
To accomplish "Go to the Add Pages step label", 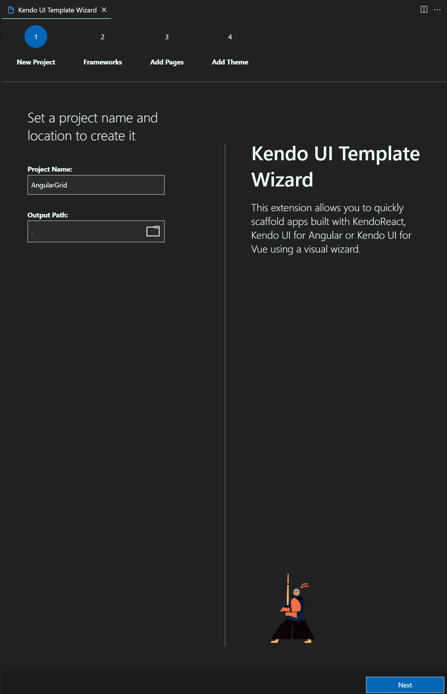I will coord(167,62).
